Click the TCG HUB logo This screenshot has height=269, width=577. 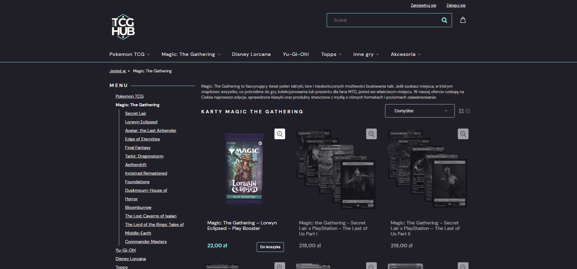(x=123, y=27)
